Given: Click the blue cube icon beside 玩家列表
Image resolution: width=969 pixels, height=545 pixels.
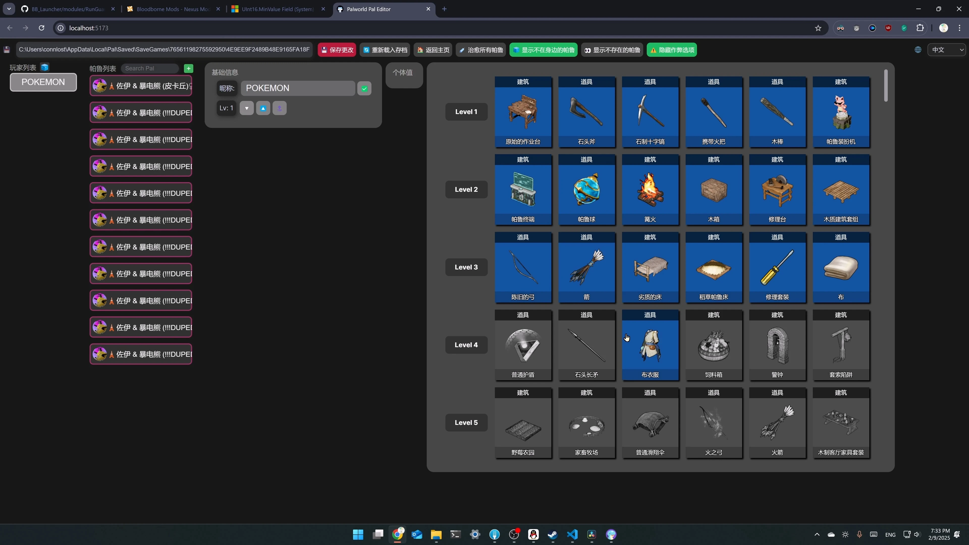Looking at the screenshot, I should pyautogui.click(x=45, y=67).
